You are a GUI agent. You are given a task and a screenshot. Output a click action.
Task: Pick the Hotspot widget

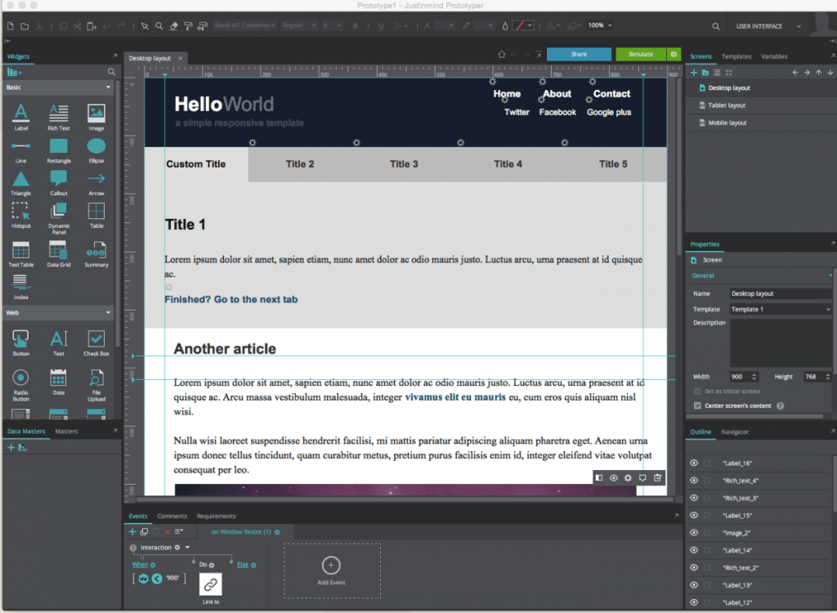(x=20, y=213)
